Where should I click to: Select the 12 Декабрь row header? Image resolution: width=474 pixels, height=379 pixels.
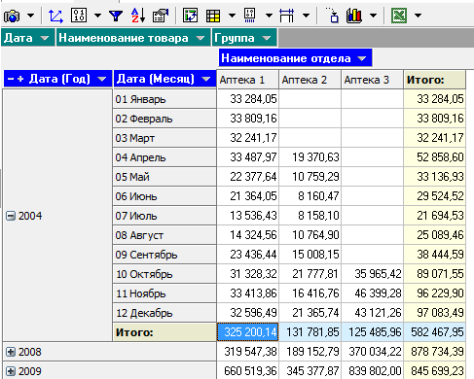click(164, 313)
